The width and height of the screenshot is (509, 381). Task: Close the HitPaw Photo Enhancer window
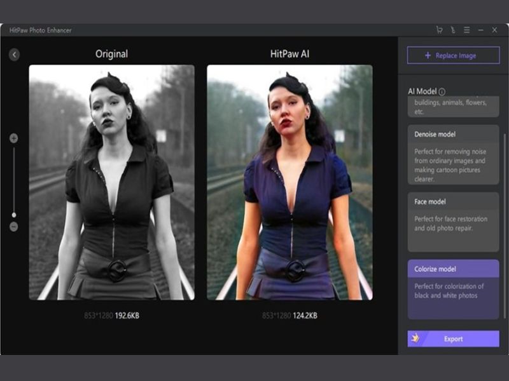tap(494, 30)
